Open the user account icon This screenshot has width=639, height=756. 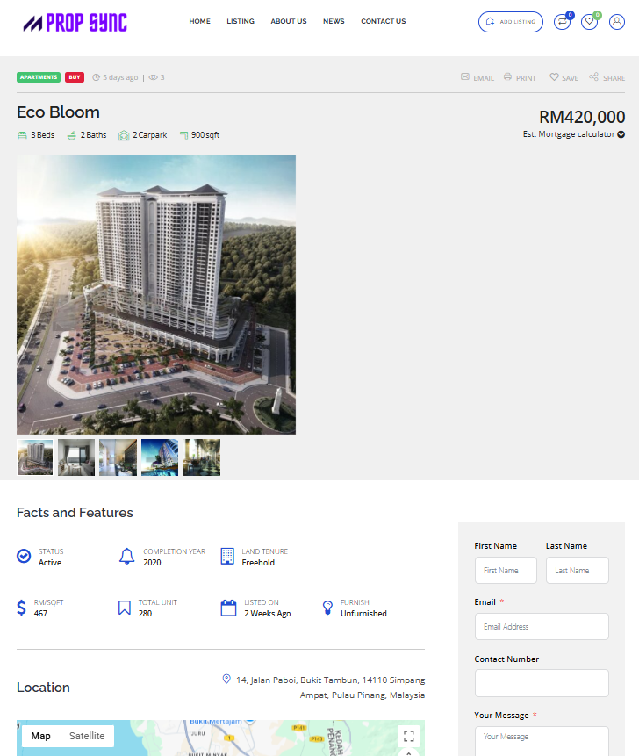point(616,22)
